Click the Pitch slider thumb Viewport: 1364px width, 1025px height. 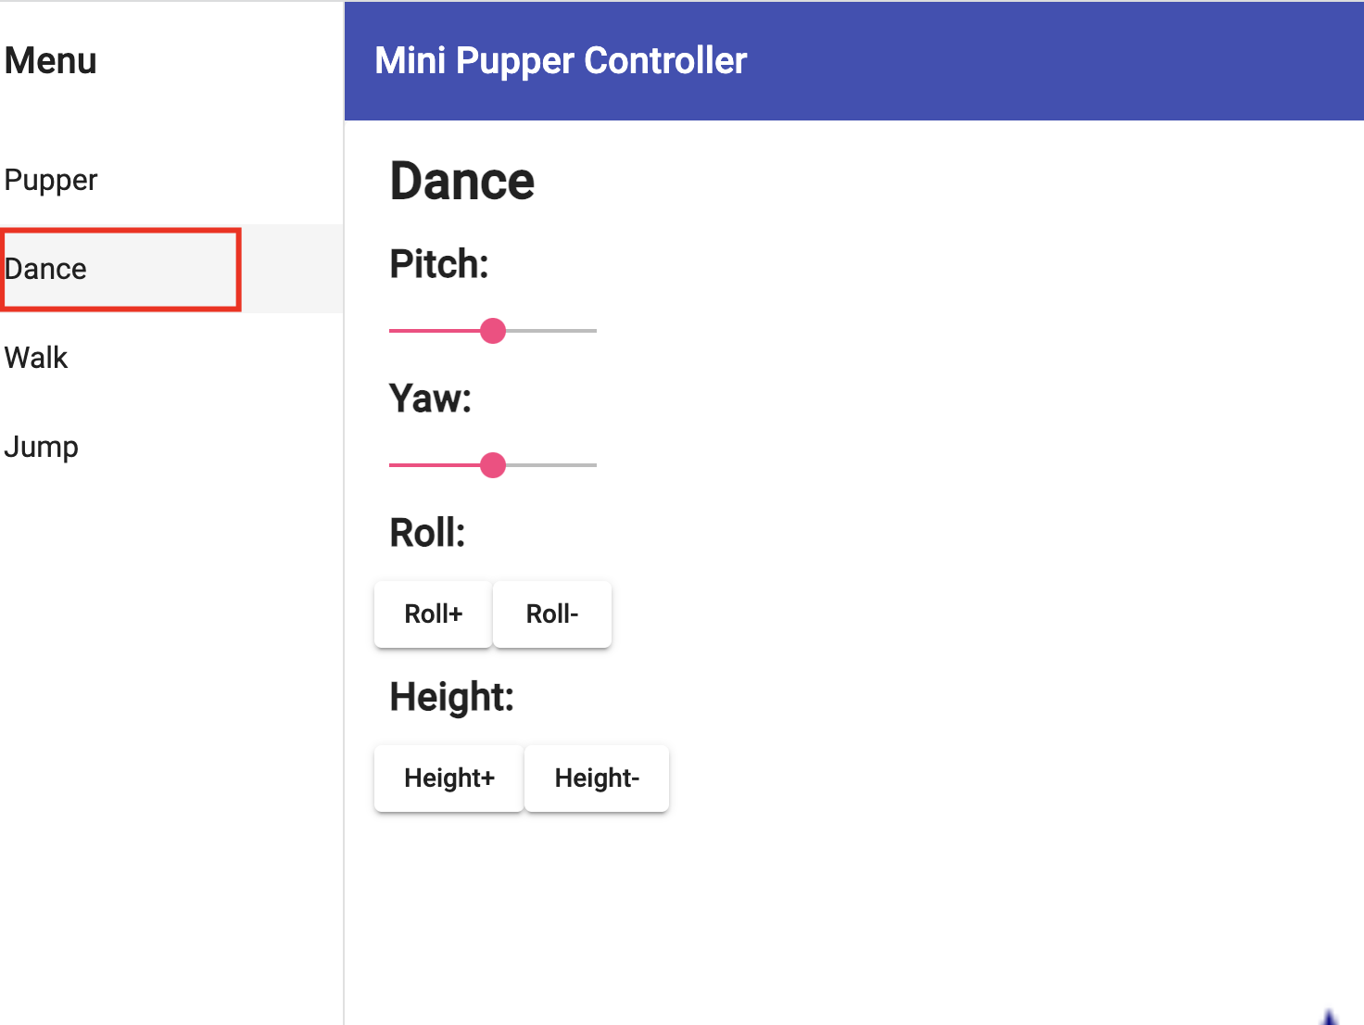click(x=493, y=331)
